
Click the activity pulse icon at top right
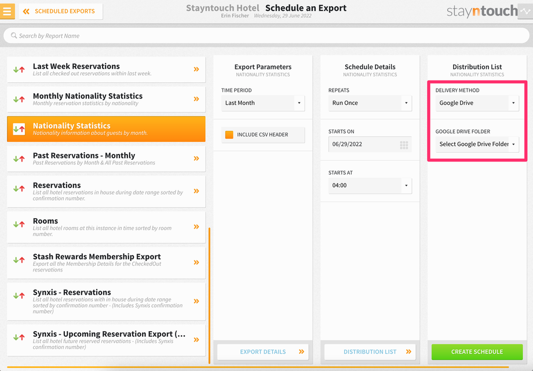(x=525, y=11)
